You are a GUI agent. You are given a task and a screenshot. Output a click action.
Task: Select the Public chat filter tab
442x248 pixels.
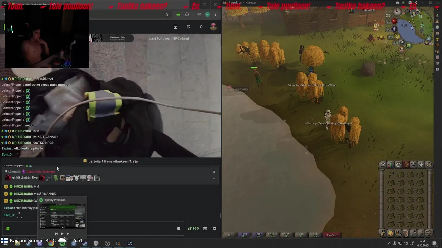258,235
